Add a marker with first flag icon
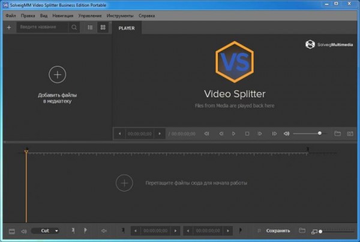360x242 pixels. [73, 231]
